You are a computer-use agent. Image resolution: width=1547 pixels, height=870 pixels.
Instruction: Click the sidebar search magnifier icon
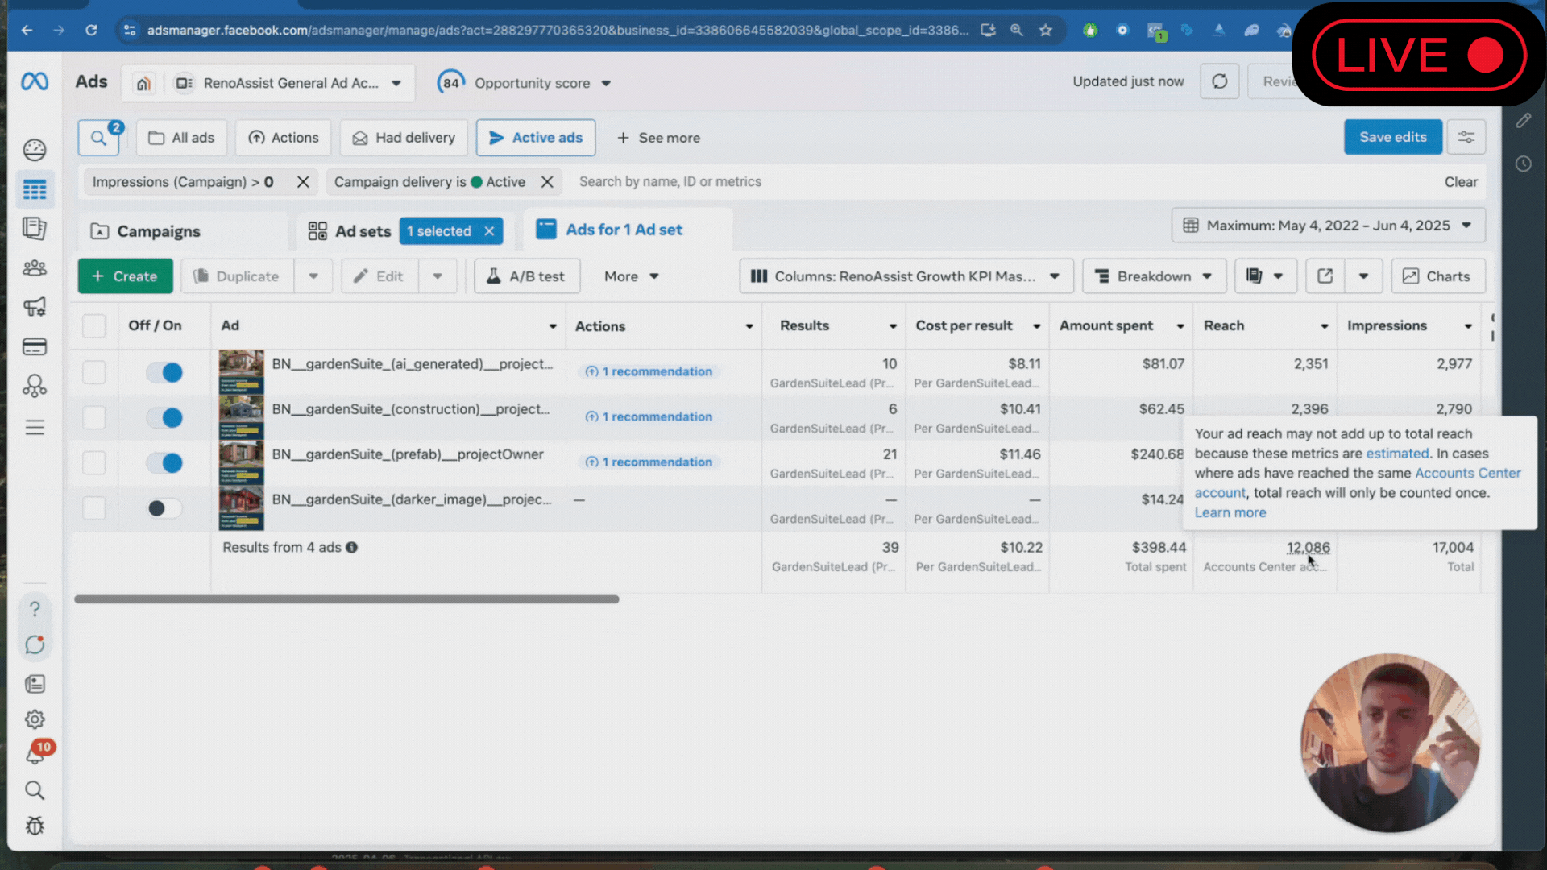[35, 790]
